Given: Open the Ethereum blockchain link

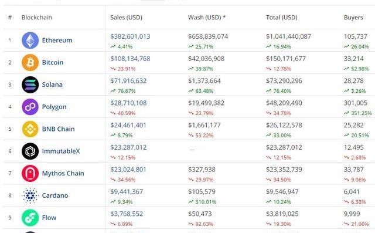Looking at the screenshot, I should pyautogui.click(x=57, y=40).
